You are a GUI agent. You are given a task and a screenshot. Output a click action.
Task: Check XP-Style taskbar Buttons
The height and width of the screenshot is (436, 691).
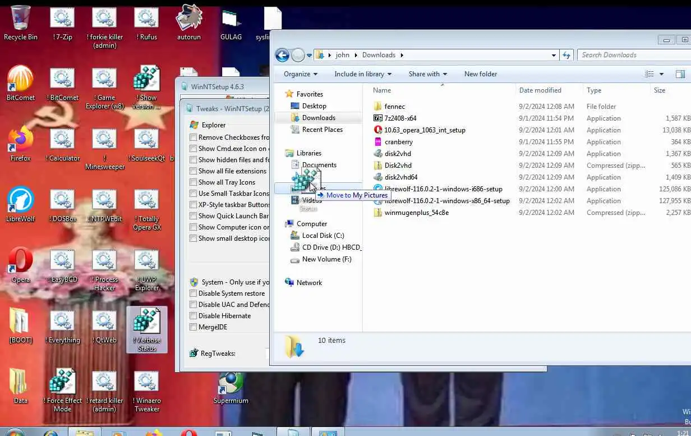tap(194, 205)
